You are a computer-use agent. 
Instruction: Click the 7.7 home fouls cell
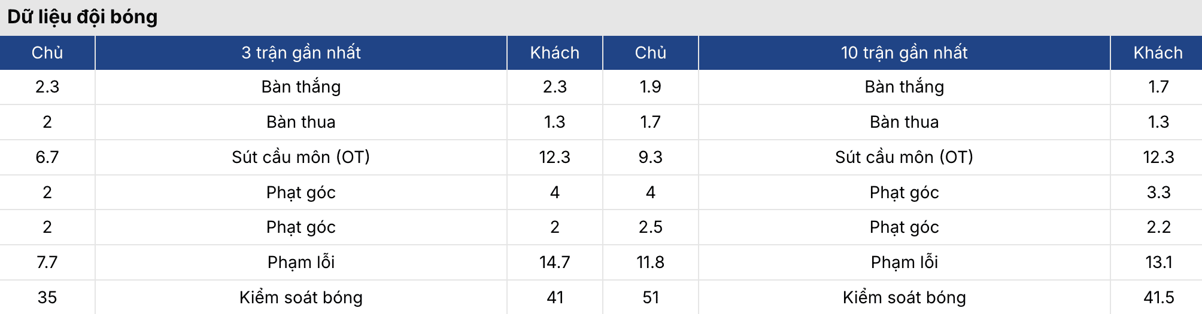[47, 262]
